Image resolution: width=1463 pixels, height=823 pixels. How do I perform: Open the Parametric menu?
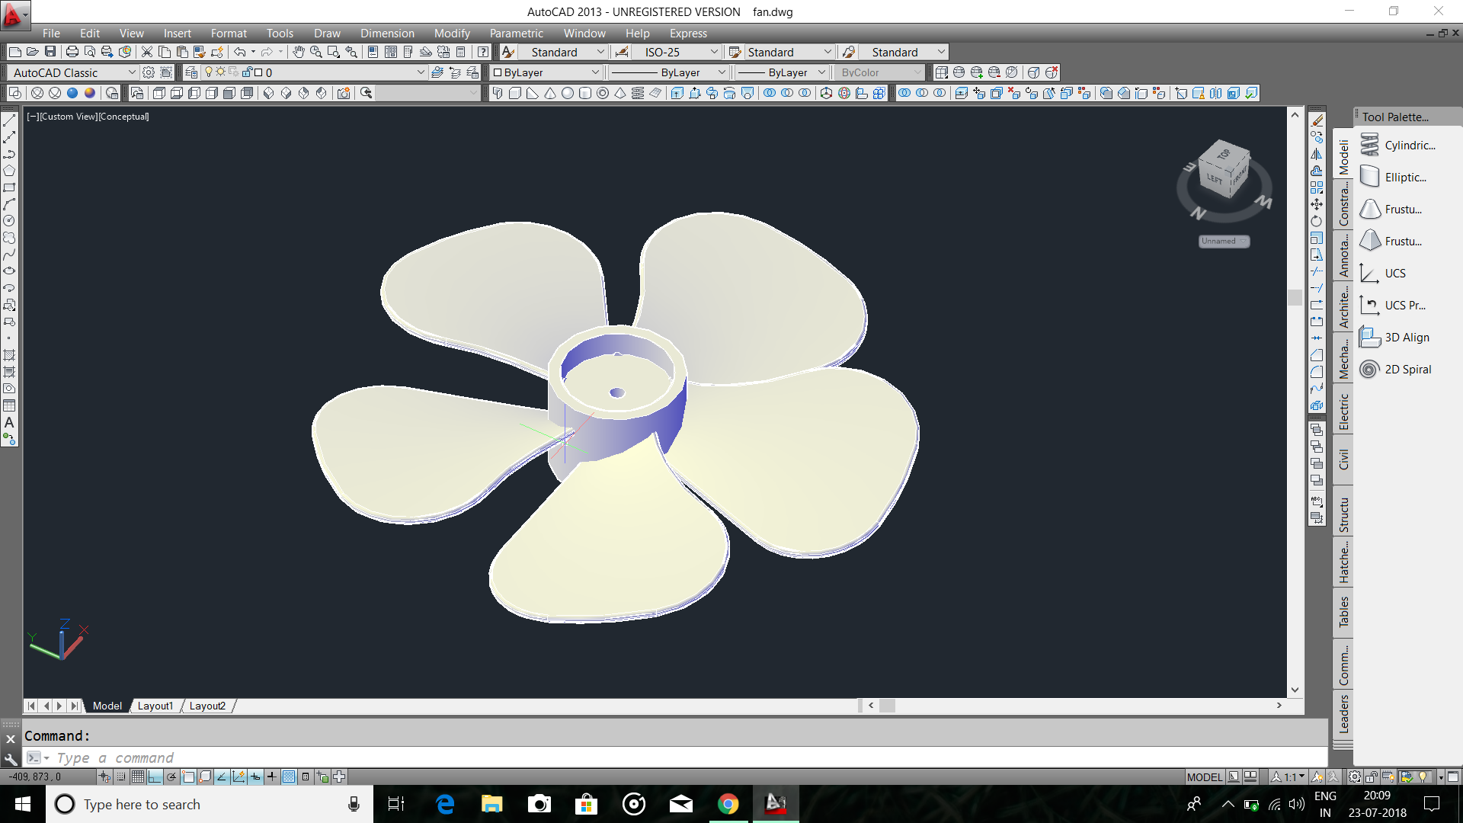(x=516, y=34)
